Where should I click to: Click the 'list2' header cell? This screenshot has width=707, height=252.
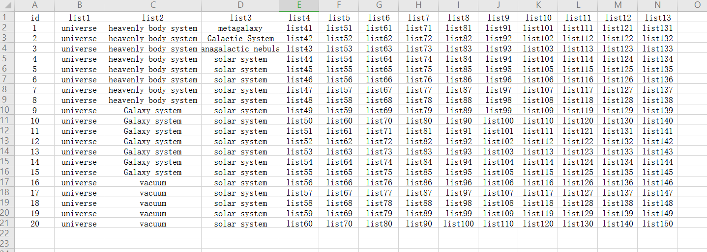pos(153,18)
